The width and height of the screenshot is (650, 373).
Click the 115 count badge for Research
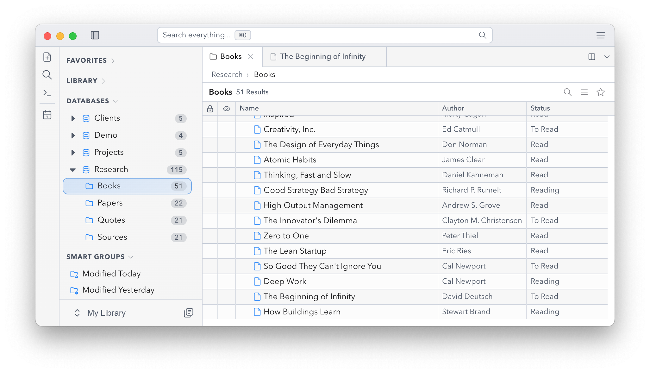177,170
